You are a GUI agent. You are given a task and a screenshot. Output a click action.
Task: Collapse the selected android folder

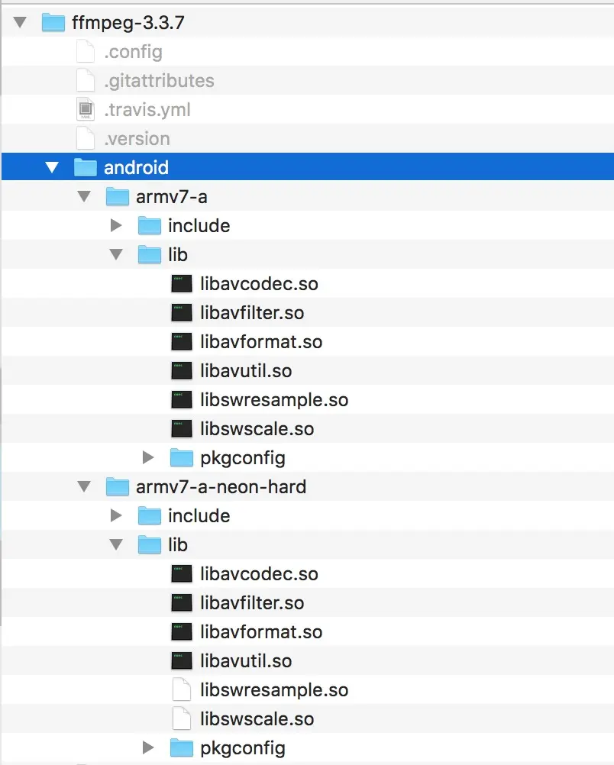[52, 167]
